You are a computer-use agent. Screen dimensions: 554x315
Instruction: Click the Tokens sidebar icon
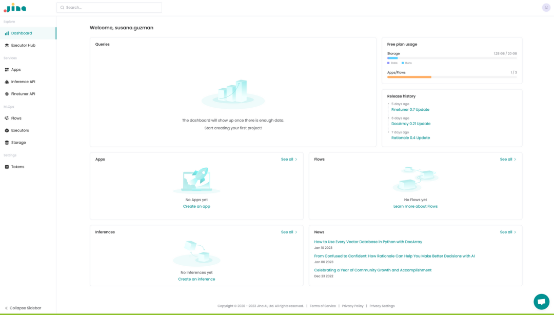pyautogui.click(x=7, y=167)
